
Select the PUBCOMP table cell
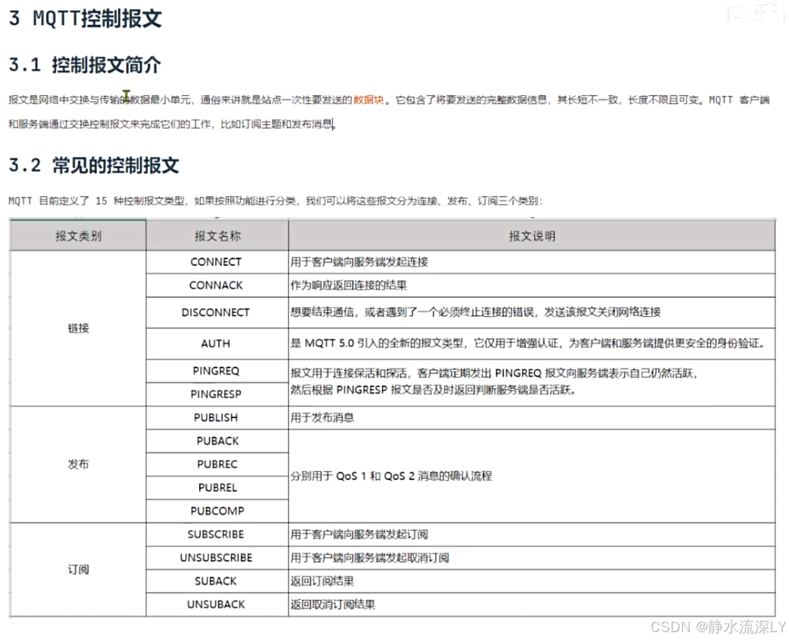[218, 511]
